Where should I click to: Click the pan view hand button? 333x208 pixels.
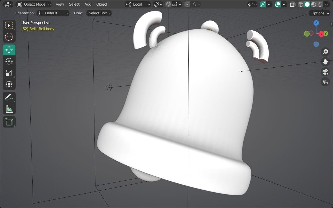(325, 62)
